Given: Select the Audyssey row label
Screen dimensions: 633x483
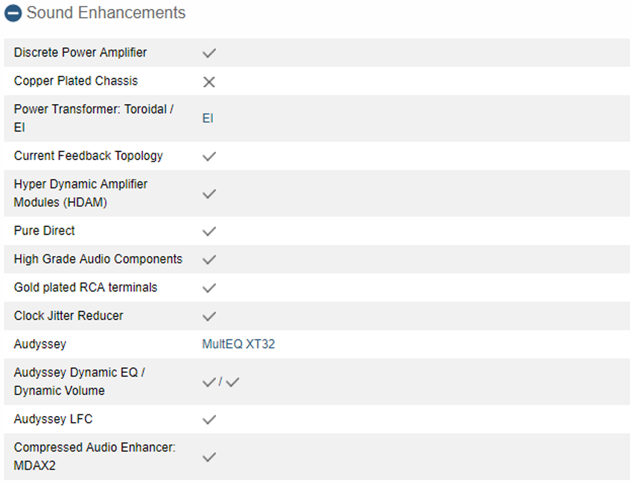Looking at the screenshot, I should coord(40,344).
